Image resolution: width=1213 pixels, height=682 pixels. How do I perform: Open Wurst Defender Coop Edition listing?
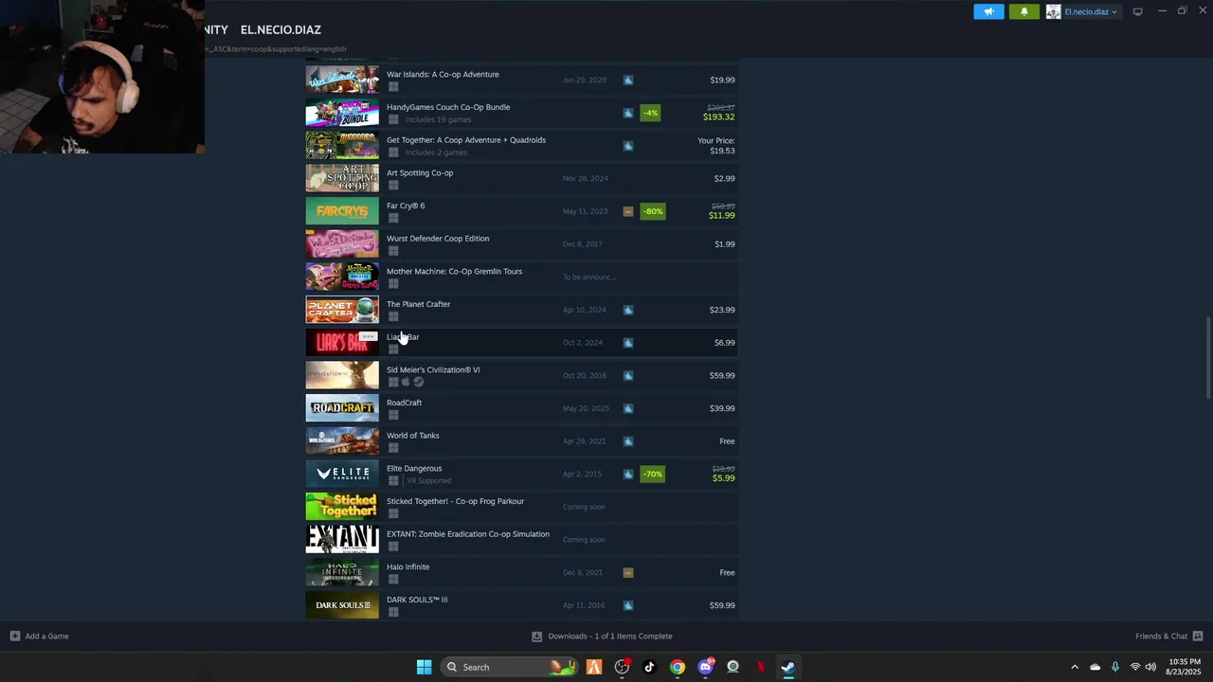click(x=521, y=244)
